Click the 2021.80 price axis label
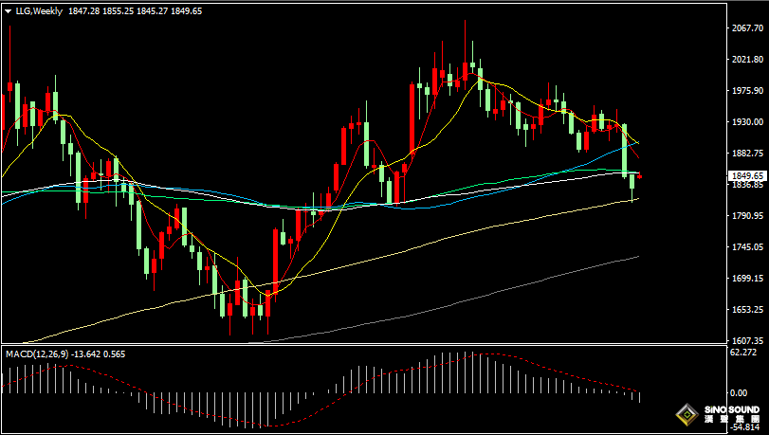Viewport: 769px width, 435px height. (746, 60)
